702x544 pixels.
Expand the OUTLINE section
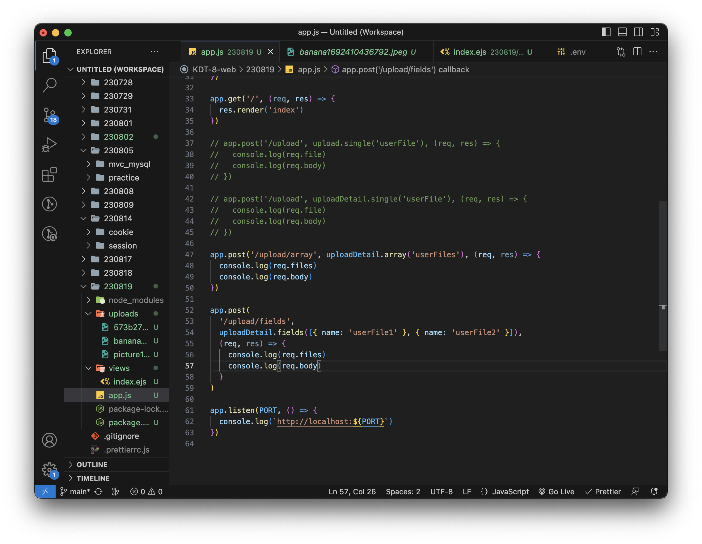(117, 465)
